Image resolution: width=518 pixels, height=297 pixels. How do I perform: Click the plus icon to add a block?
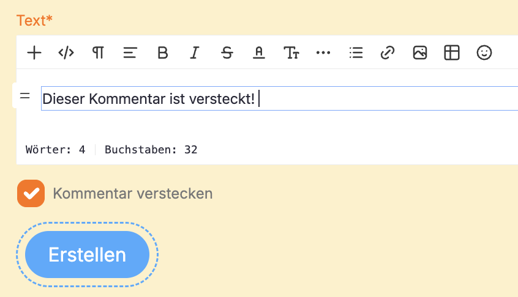tap(34, 53)
